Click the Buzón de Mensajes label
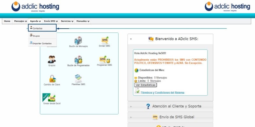Screen dimensions: 255x127 tap(78, 46)
